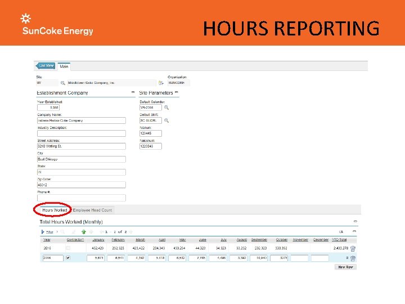Delete the 2016 row using trash icon
The width and height of the screenshot is (405, 304).
[x=353, y=258]
